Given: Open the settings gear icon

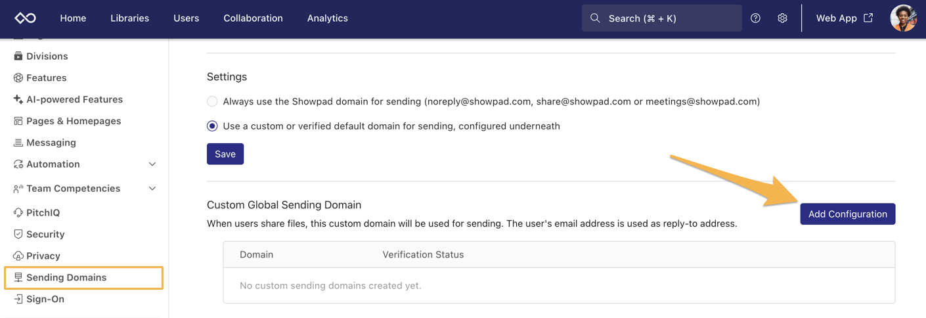Looking at the screenshot, I should (x=782, y=18).
